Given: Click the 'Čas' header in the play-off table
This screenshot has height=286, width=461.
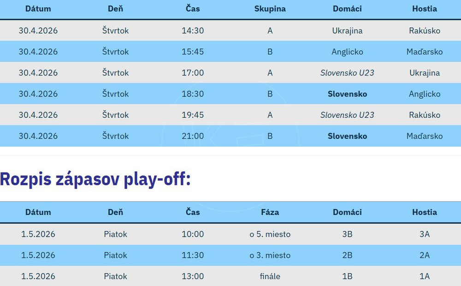Looking at the screenshot, I should click(x=193, y=212).
